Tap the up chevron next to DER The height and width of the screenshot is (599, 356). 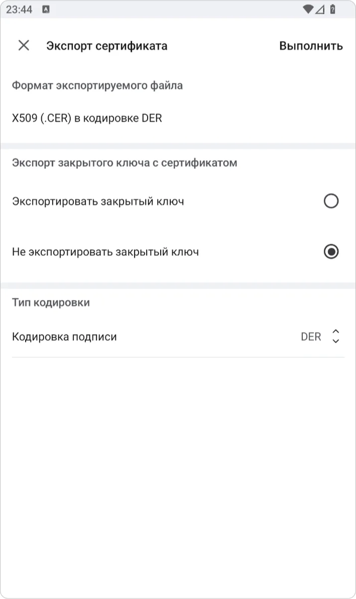coord(335,332)
